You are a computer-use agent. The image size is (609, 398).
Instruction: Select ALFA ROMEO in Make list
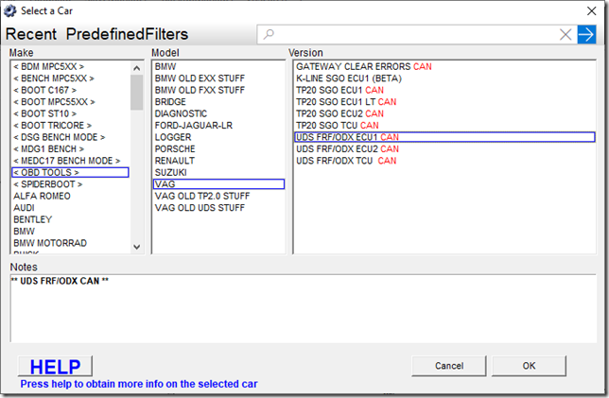coord(70,196)
